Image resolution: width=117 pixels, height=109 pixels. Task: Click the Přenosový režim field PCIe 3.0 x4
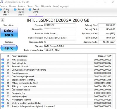pyautogui.click(x=60, y=38)
